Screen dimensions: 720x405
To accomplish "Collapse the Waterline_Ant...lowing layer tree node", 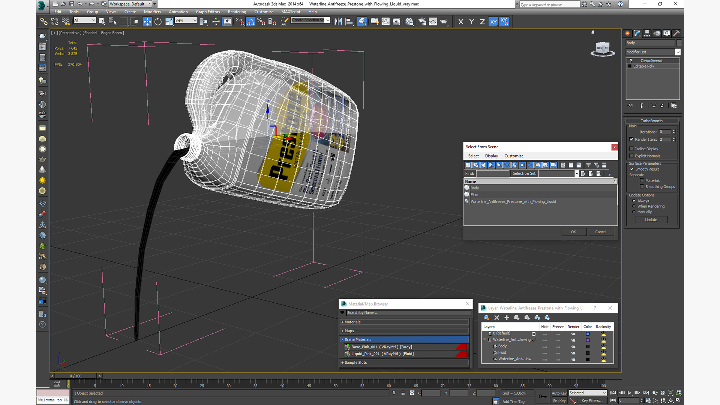I will click(484, 340).
